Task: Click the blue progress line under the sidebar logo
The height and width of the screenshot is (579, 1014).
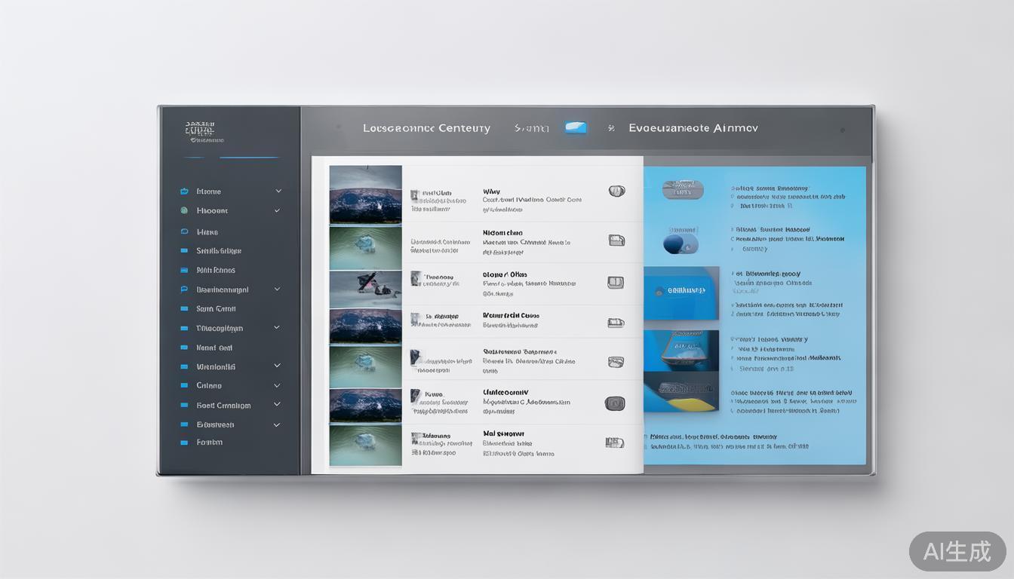Action: tap(249, 158)
